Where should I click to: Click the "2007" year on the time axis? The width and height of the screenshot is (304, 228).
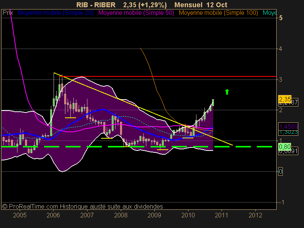coord(87,215)
